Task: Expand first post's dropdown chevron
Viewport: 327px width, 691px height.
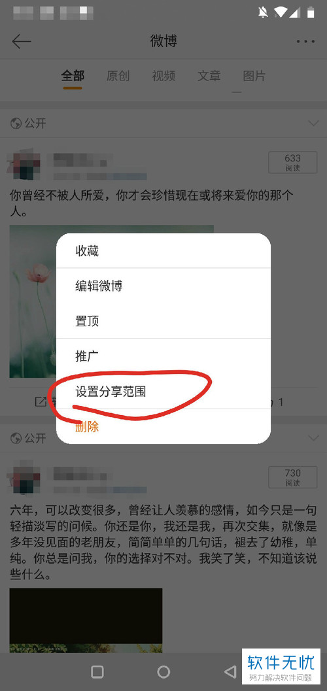Action: pyautogui.click(x=313, y=124)
